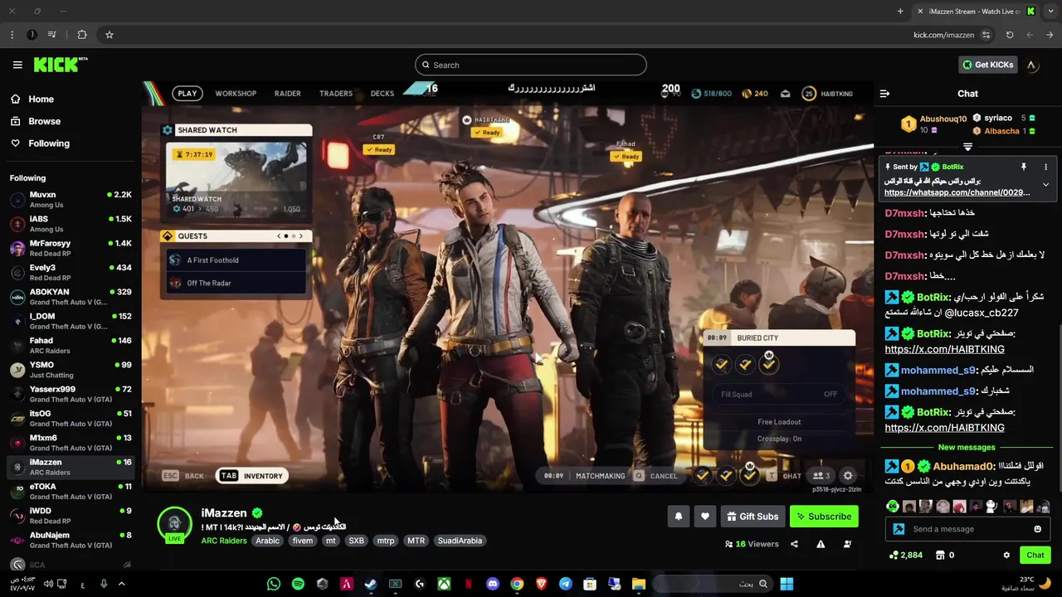Image resolution: width=1062 pixels, height=597 pixels.
Task: Click the fivem tag
Action: [303, 541]
